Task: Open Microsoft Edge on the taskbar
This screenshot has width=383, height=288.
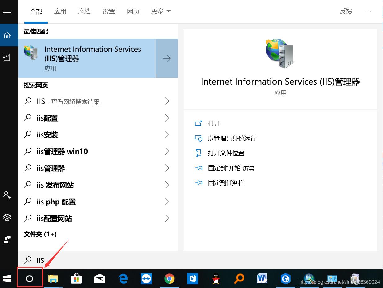Action: [123, 279]
